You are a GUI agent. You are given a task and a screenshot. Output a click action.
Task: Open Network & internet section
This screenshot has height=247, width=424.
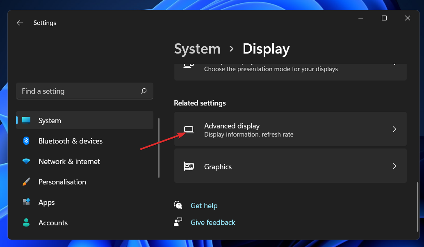click(84, 161)
